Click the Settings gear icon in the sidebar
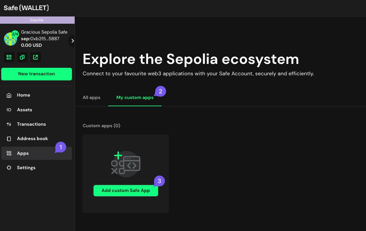The width and height of the screenshot is (366, 231). [9, 168]
